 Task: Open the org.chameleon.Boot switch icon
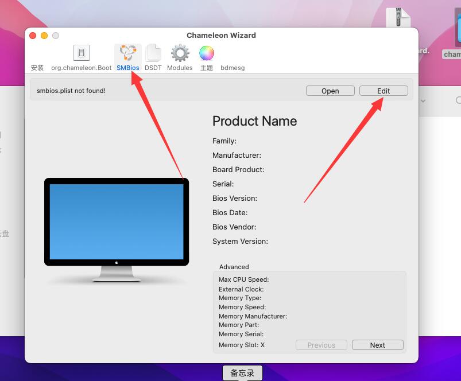point(82,53)
